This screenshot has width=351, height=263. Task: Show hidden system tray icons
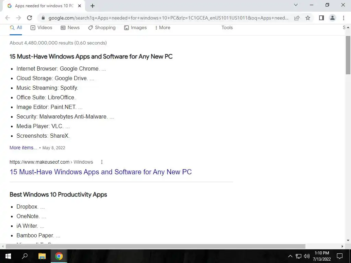[290, 256]
